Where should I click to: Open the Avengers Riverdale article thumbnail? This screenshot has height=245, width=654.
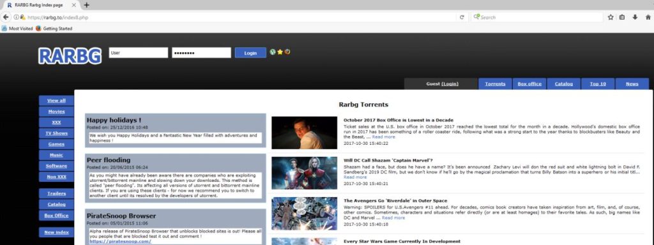pyautogui.click(x=304, y=213)
